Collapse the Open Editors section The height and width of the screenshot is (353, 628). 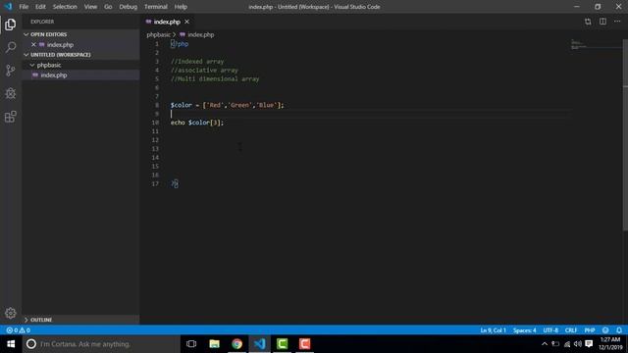(x=26, y=34)
